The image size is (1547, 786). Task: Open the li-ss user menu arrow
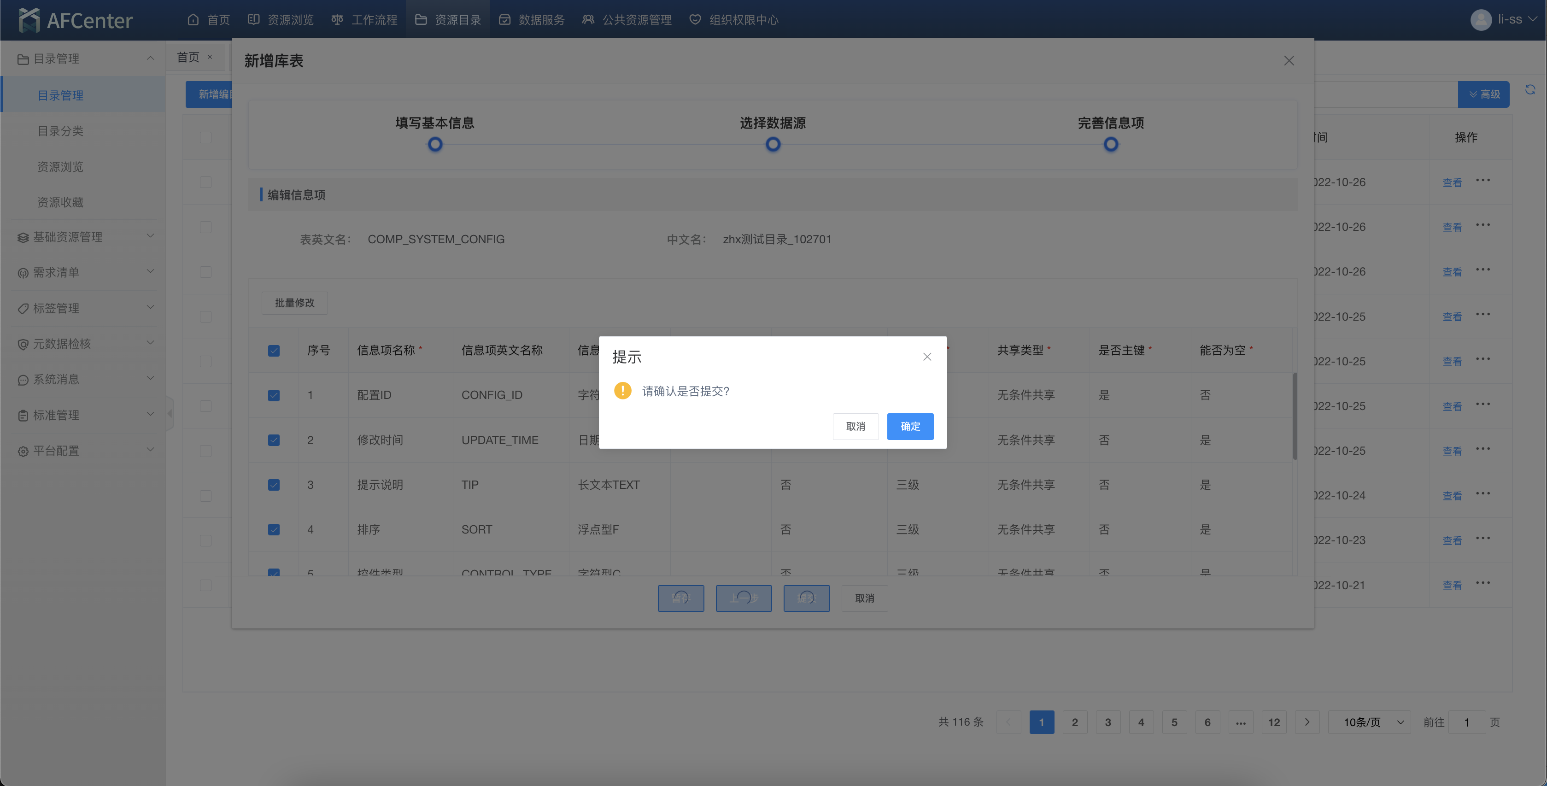coord(1533,19)
